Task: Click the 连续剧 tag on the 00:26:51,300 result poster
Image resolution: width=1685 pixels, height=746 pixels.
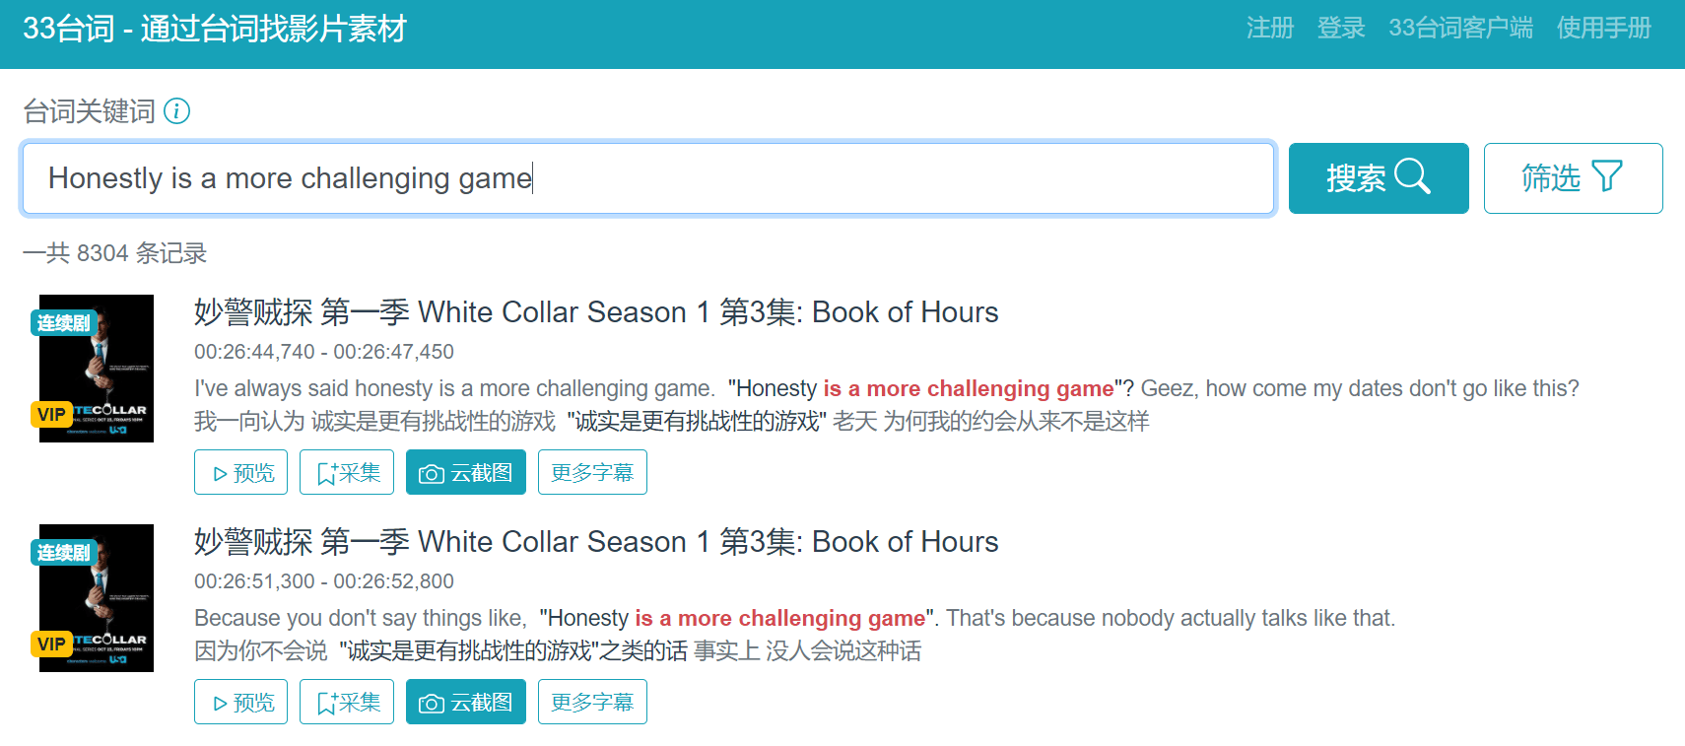Action: [63, 553]
